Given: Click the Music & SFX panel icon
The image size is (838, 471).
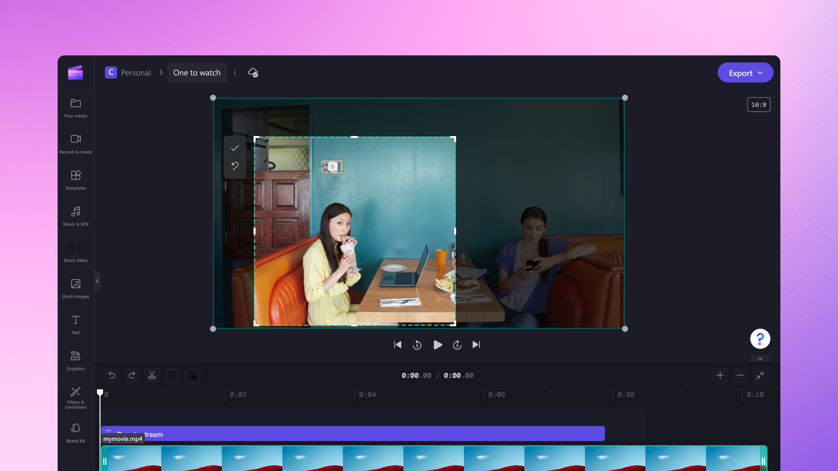Looking at the screenshot, I should coord(76,215).
